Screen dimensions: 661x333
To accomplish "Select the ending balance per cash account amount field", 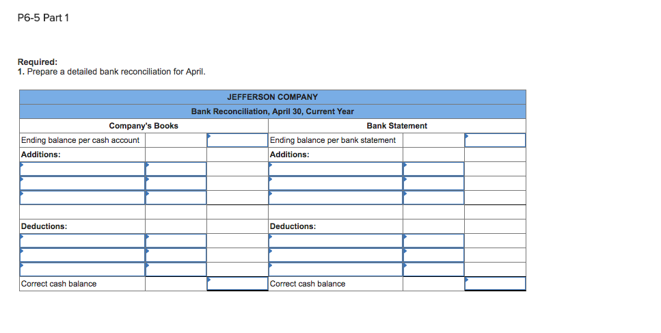I will [x=237, y=140].
